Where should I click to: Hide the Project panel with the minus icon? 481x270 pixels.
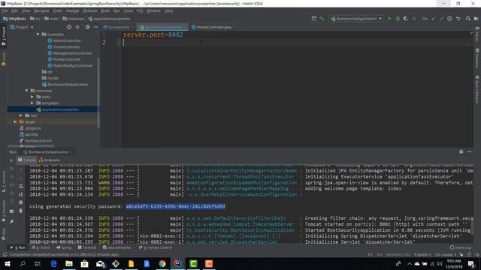coord(95,27)
